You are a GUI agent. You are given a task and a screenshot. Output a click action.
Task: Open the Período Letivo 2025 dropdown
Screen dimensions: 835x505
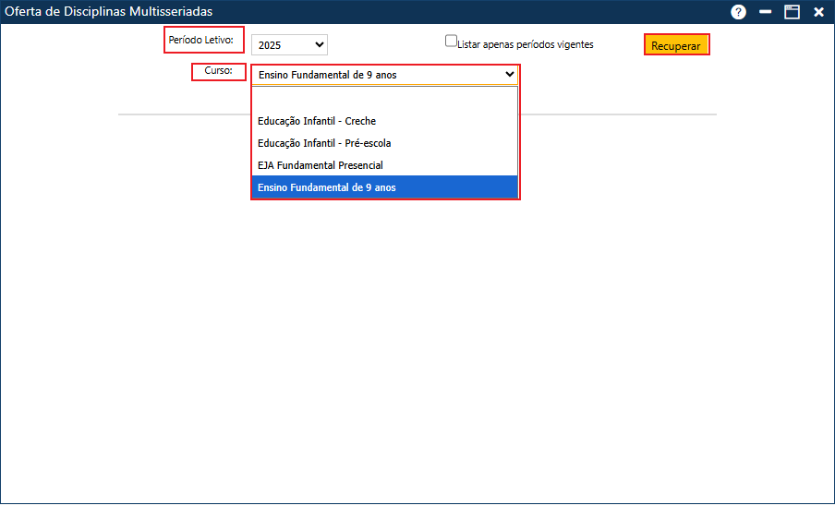coord(288,44)
